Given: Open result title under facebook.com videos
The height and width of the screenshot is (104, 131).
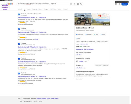Looking at the screenshot, I should pyautogui.click(x=32, y=77).
